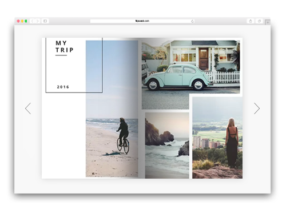The image size is (286, 214).
Task: Click the MY TRIP title text
Action: (x=65, y=46)
